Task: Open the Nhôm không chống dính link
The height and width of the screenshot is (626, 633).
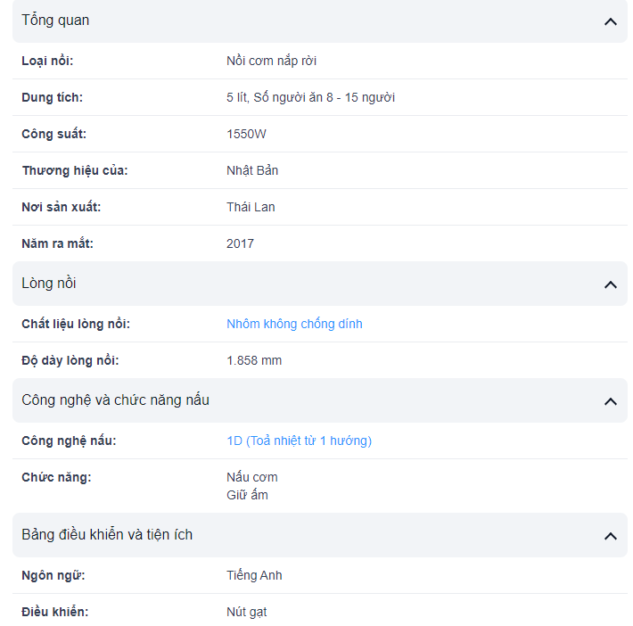Action: tap(294, 324)
